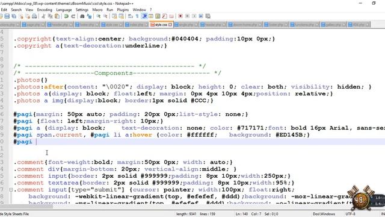Toggle the Document Map panel icon
Image resolution: width=385 pixels, height=217 pixels.
158,16
